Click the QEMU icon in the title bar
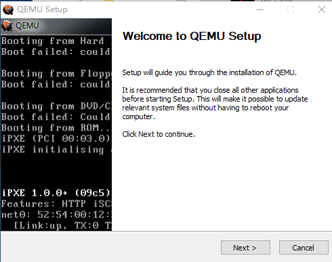Image resolution: width=332 pixels, height=262 pixels. (x=8, y=9)
